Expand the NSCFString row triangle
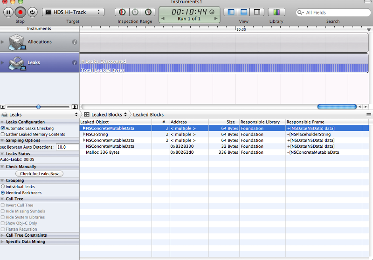The height and width of the screenshot is (260, 373). [x=84, y=134]
